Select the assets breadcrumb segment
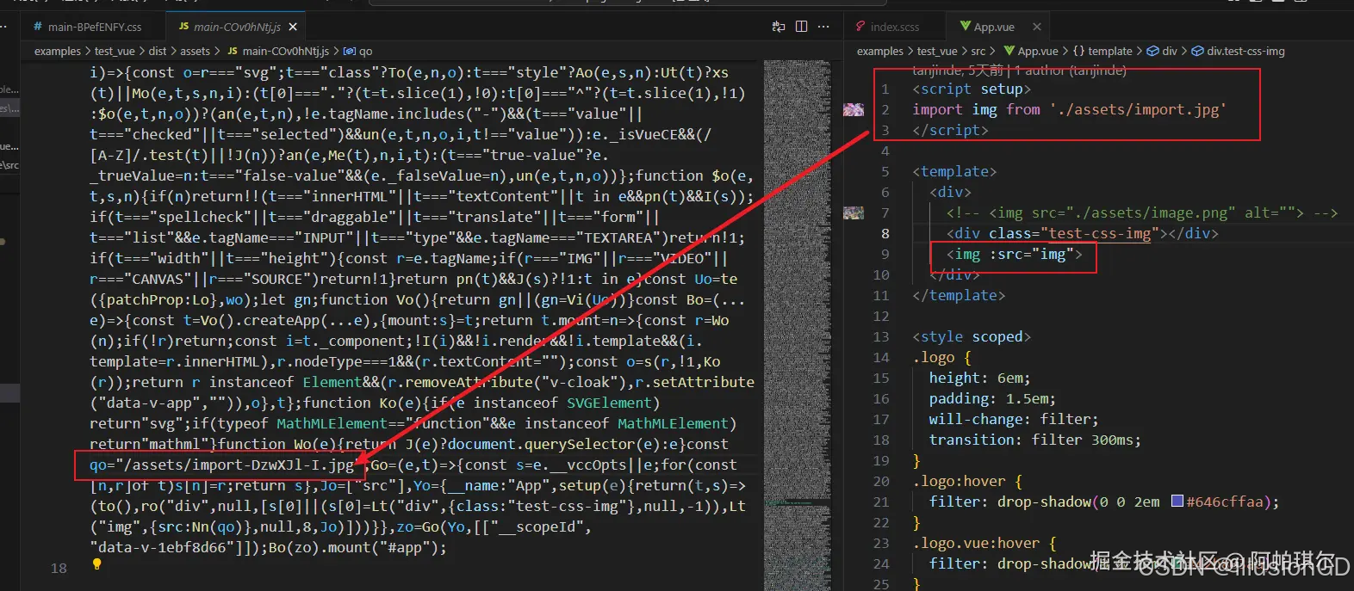 tap(195, 51)
